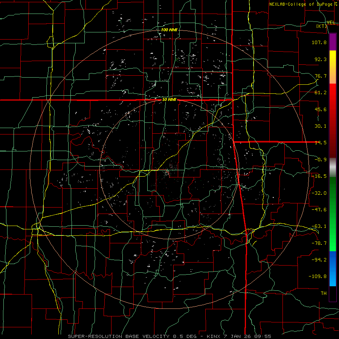Click the -16.5 velocity scale value

(x=319, y=176)
